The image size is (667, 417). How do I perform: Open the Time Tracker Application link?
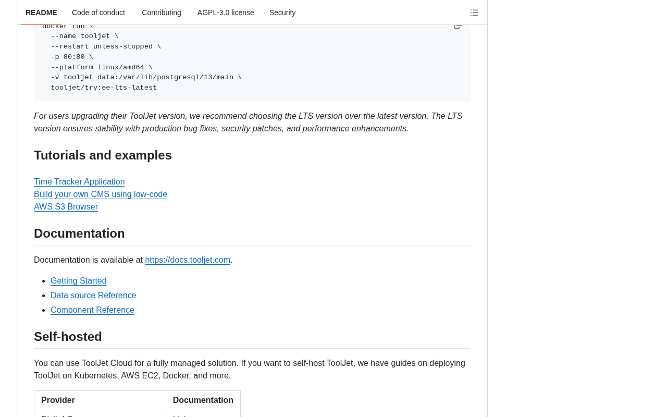tap(79, 182)
